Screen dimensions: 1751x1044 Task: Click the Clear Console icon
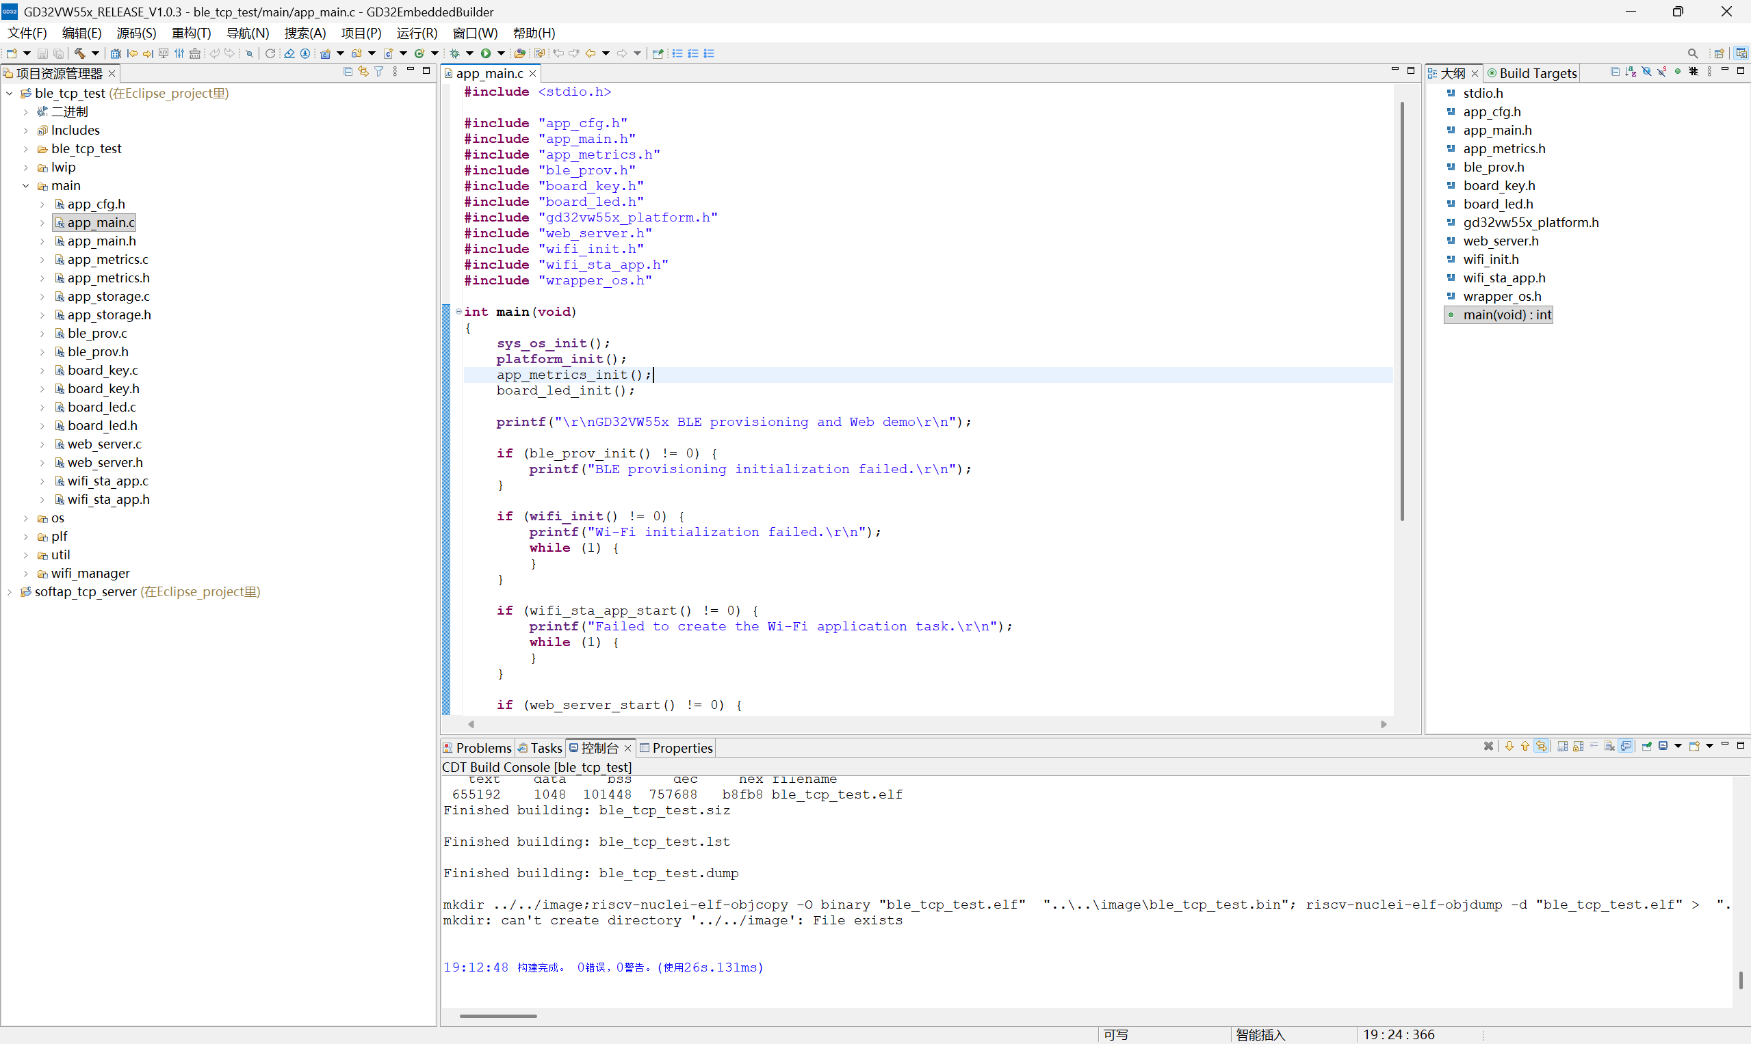(1609, 747)
